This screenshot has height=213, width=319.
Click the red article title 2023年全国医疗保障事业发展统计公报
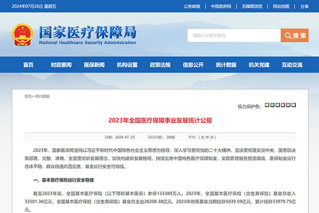pos(160,120)
